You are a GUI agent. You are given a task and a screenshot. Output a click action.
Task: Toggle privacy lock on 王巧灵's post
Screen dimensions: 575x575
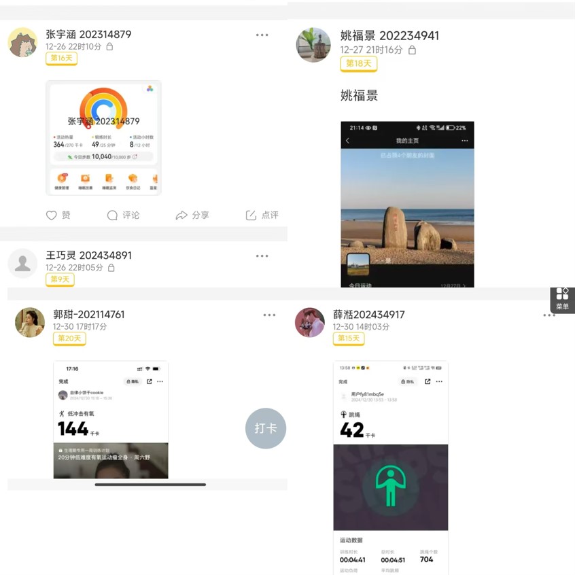point(111,268)
